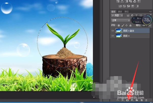The image size is (153, 103).
Task: Add a Photo Filter adjustment layer
Action: coord(131,1)
